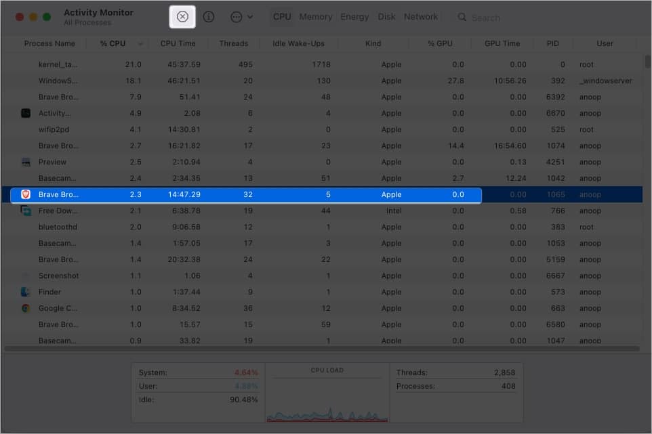Open the ellipsis actions menu

pos(236,17)
